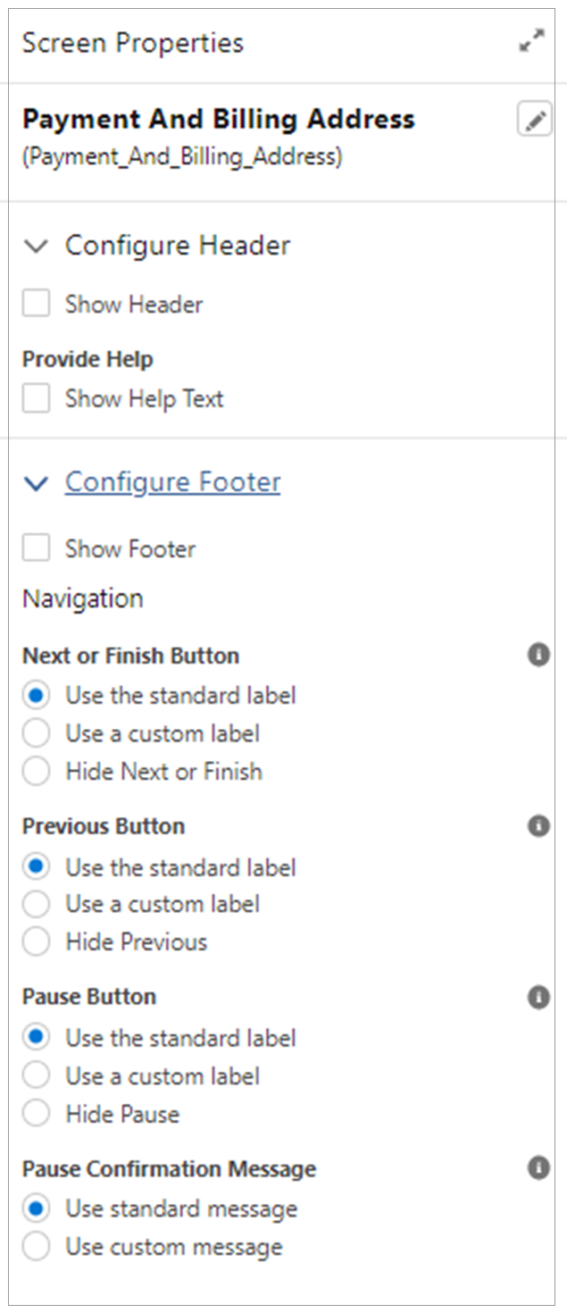Collapse the Configure Footer chevron
Image resolution: width=567 pixels, height=1313 pixels.
click(x=36, y=483)
